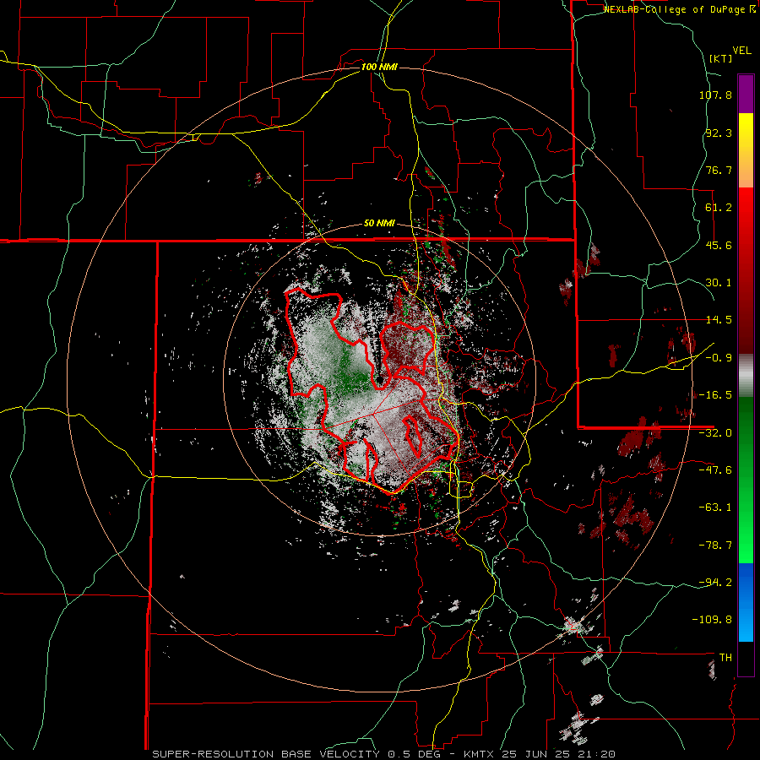Click the Super-Resolution Base Velocity caption
This screenshot has height=760, width=760.
coord(384,754)
